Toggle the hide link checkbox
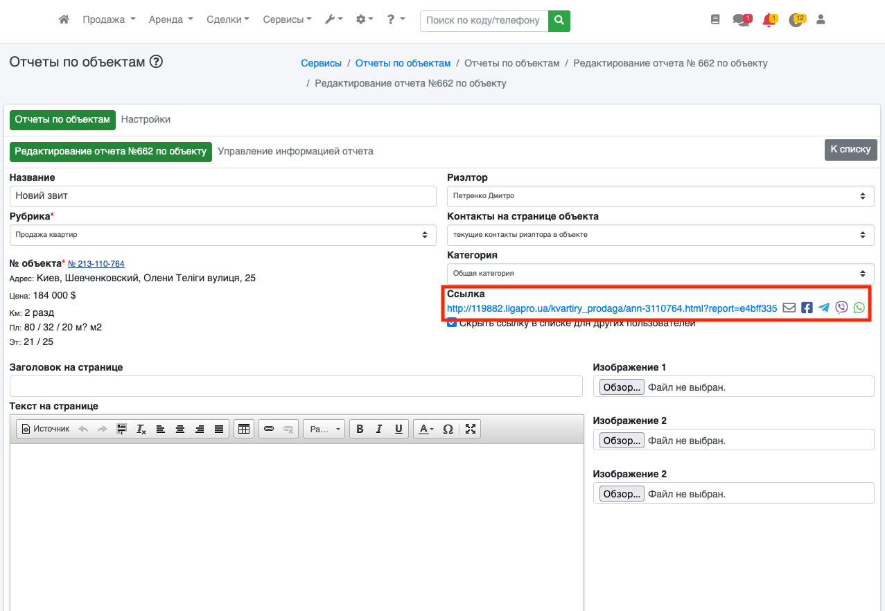 (452, 323)
